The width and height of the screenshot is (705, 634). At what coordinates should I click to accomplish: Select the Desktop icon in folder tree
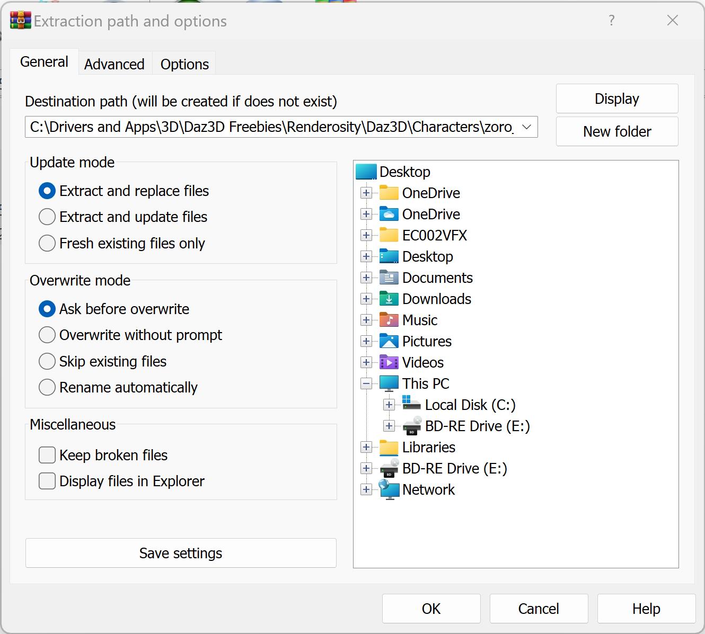[366, 172]
